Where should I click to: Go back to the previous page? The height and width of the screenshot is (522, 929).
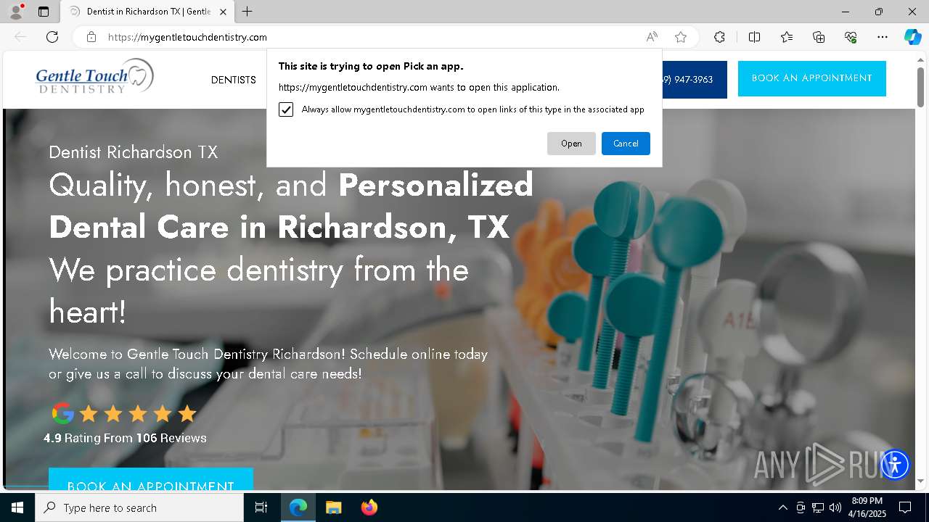pos(20,37)
